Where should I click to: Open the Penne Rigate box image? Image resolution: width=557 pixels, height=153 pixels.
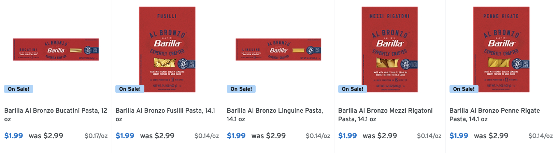pos(501,50)
